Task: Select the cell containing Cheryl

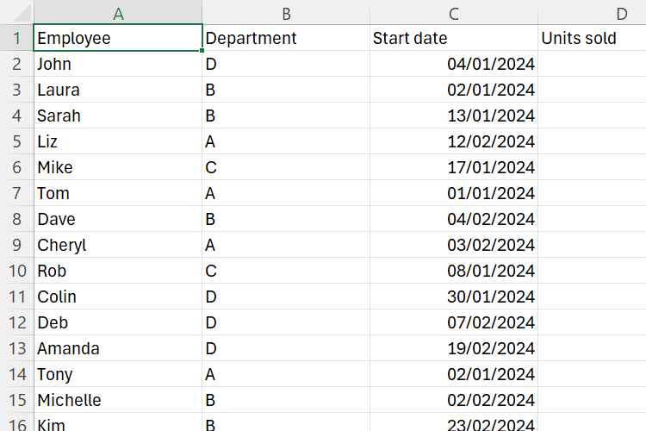Action: 118,245
